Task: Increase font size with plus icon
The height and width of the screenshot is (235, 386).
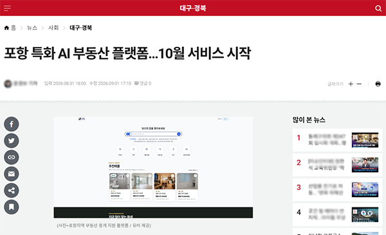Action: 351,84
